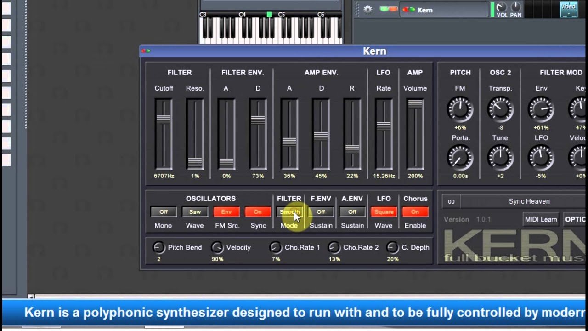Click the Filter Env D slider
Screen dimensions: 588x331
point(258,134)
